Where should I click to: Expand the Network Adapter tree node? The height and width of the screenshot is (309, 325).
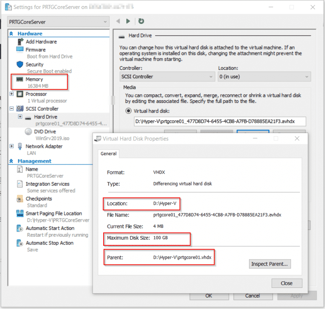click(x=12, y=146)
